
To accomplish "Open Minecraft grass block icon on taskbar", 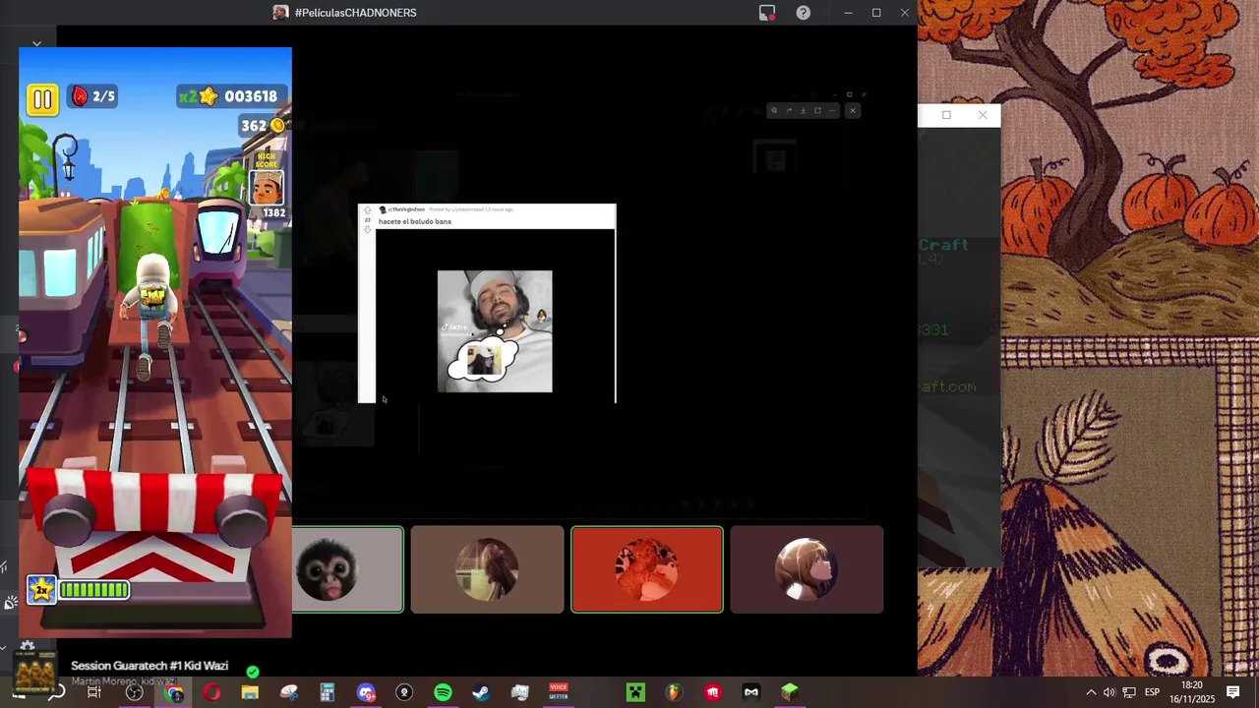I will click(790, 693).
